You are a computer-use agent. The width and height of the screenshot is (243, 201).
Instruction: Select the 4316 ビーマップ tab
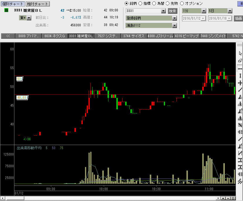[x=187, y=36]
